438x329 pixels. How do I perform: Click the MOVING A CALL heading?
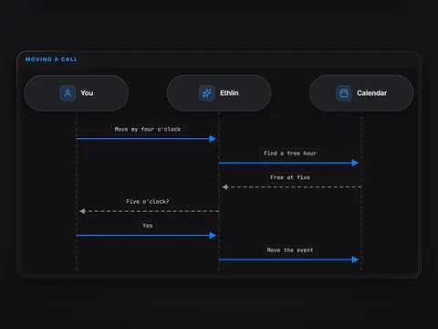coord(51,59)
